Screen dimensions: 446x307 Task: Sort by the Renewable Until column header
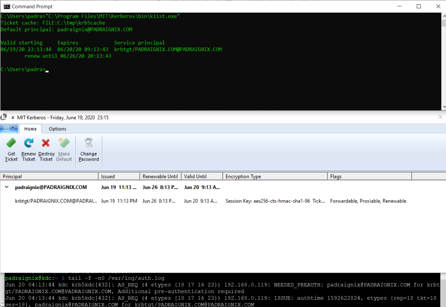point(160,176)
